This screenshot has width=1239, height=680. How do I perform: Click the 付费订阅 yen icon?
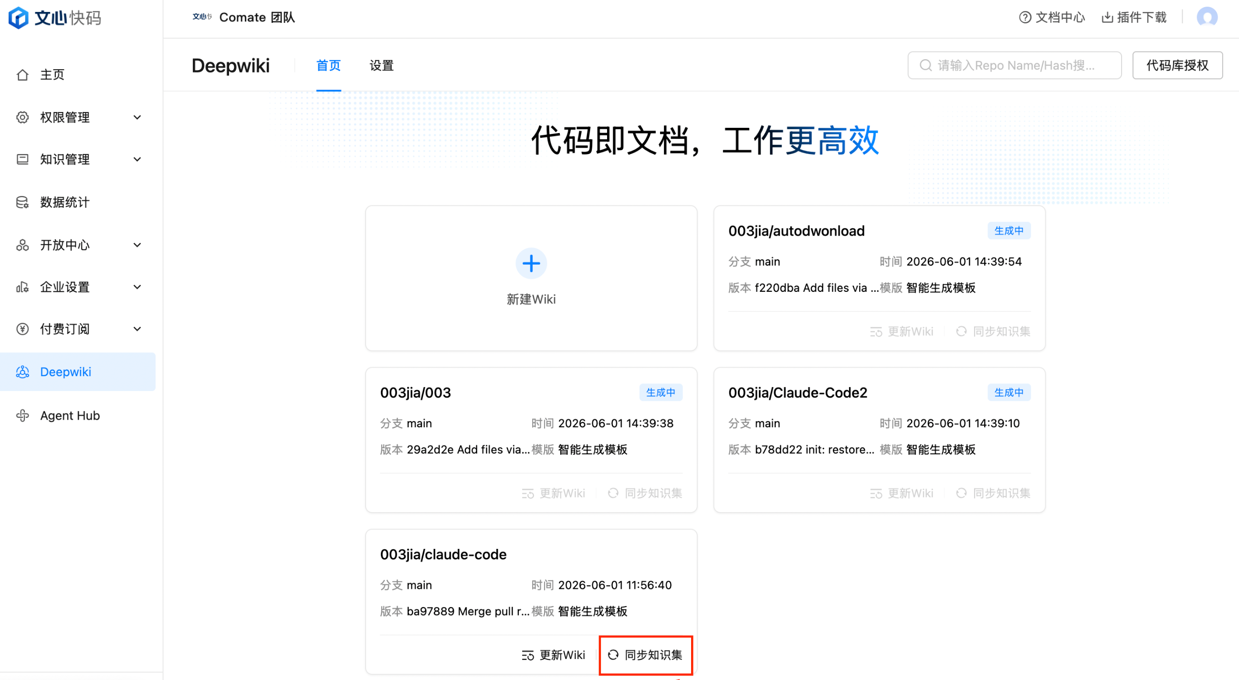coord(22,329)
